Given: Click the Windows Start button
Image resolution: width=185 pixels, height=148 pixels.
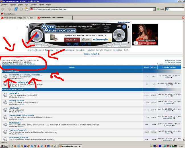Looking at the screenshot, I should [x=4, y=146].
